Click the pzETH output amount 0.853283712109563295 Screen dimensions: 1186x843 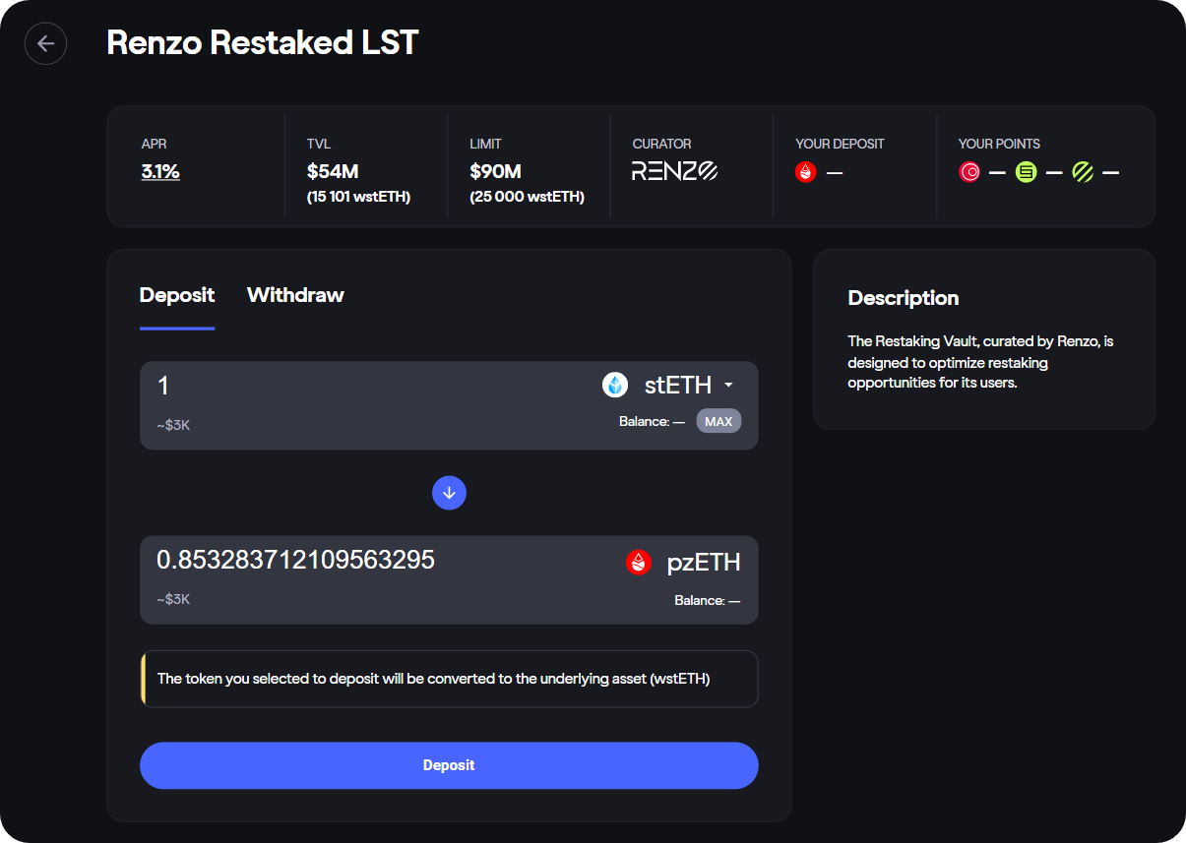[x=296, y=560]
